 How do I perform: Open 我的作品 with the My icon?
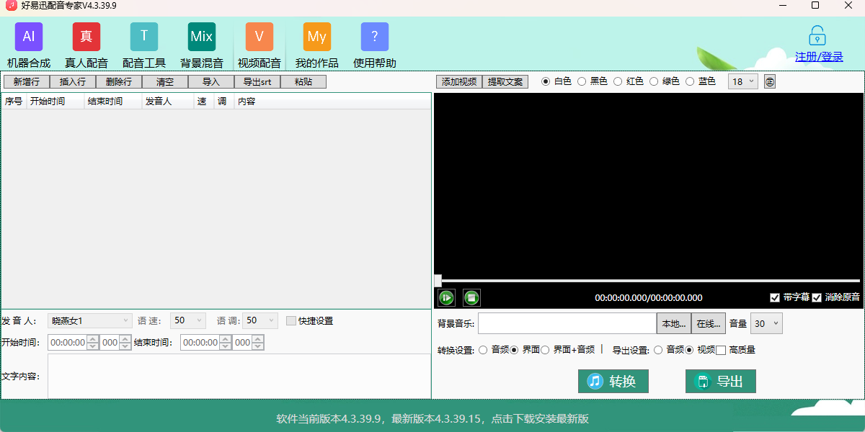pos(317,36)
